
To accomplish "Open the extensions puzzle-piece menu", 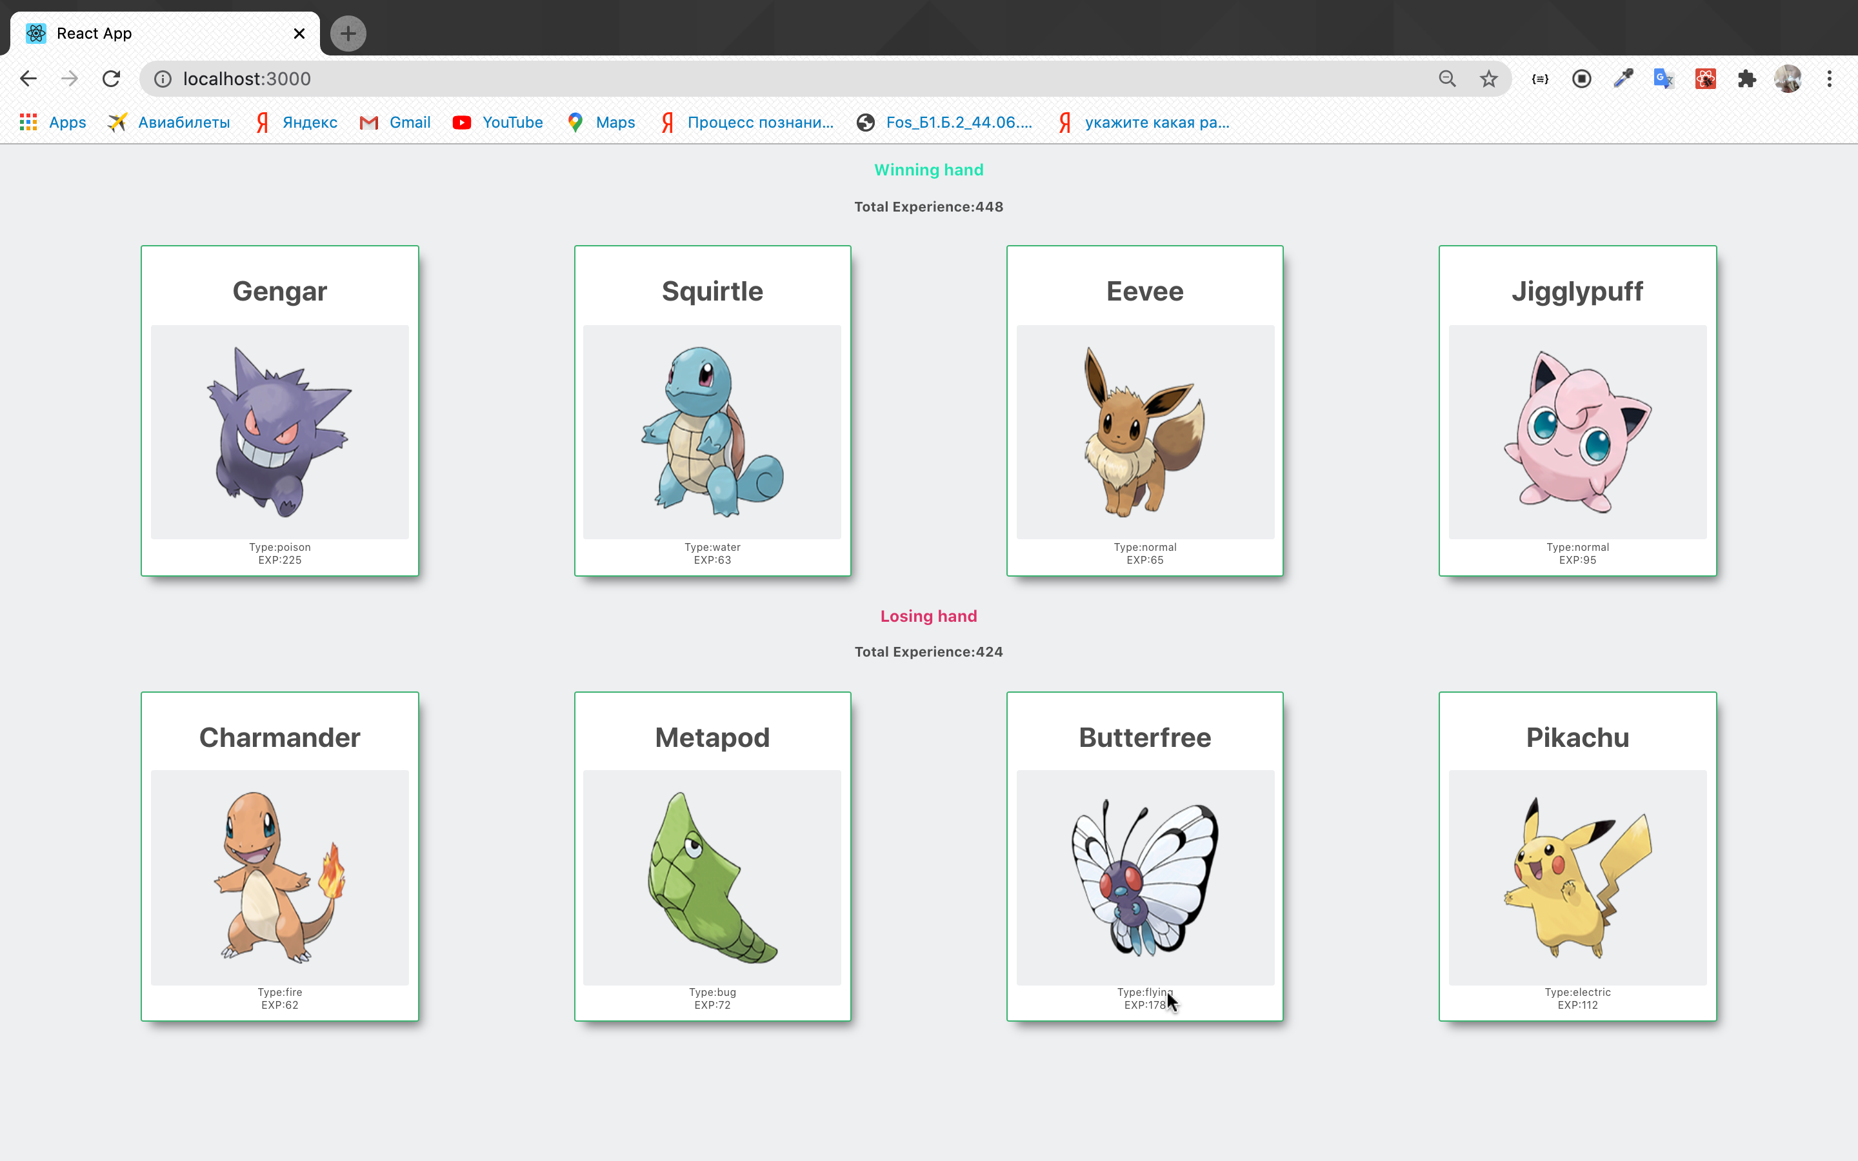I will (1746, 78).
